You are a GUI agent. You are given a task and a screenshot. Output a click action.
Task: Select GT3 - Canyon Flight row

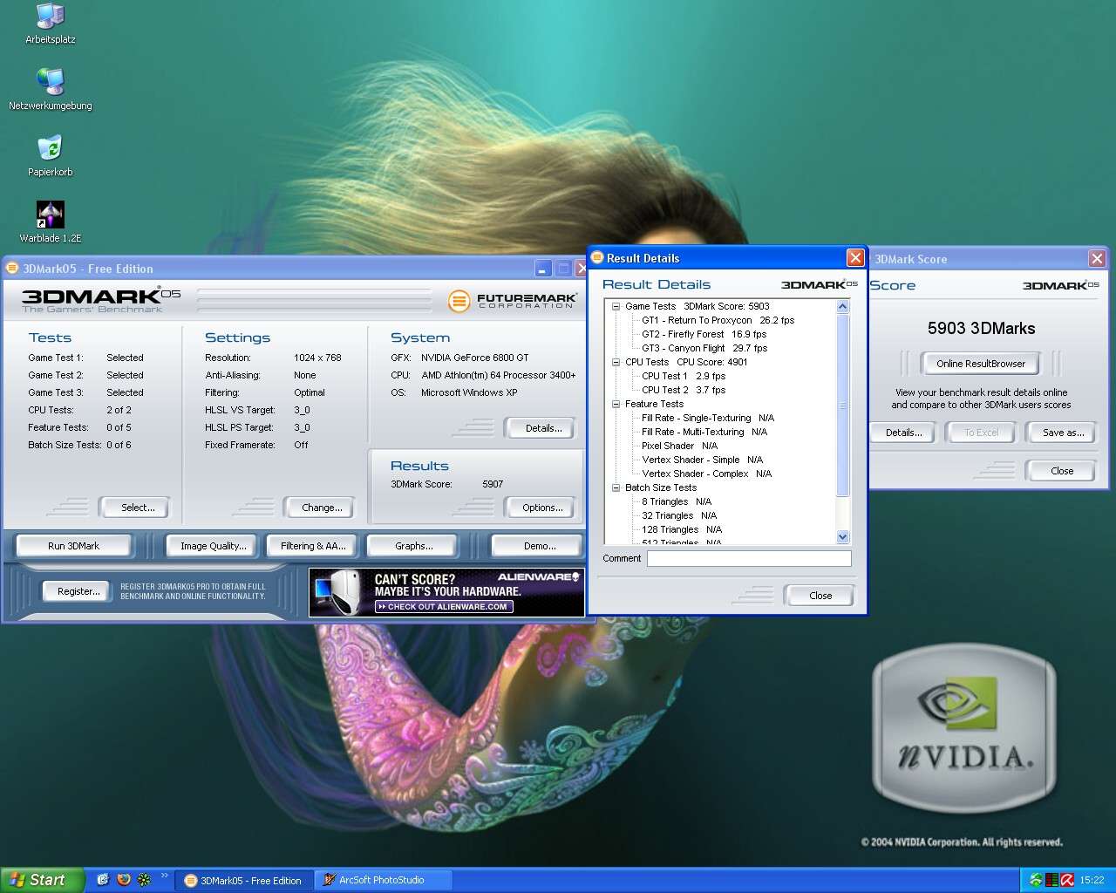point(704,348)
